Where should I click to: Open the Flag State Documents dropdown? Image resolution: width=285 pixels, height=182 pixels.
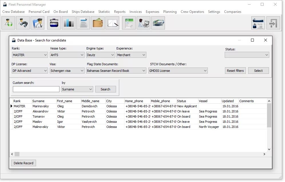click(x=116, y=71)
